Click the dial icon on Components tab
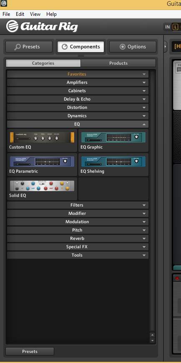The height and width of the screenshot is (363, 181). point(65,47)
